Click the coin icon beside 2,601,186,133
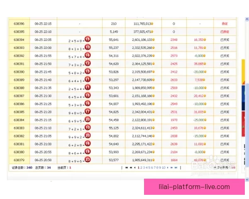The width and height of the screenshot is (249, 199). tap(154, 40)
